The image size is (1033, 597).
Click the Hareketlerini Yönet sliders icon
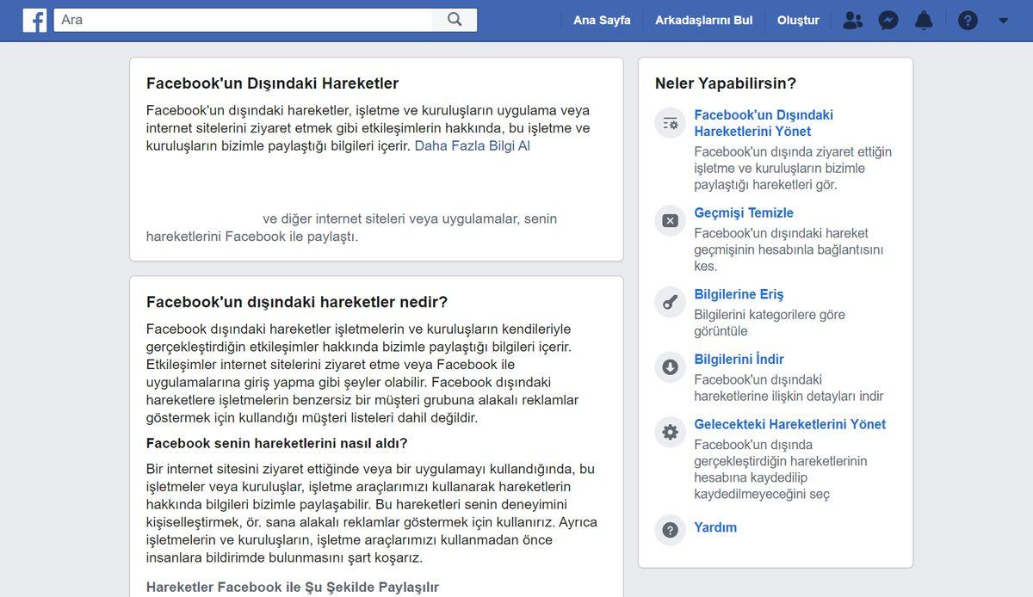tap(670, 122)
